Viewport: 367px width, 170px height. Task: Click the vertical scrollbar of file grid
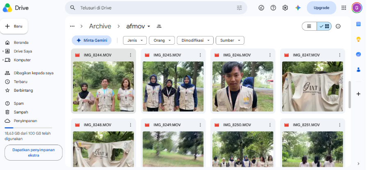click(350, 95)
